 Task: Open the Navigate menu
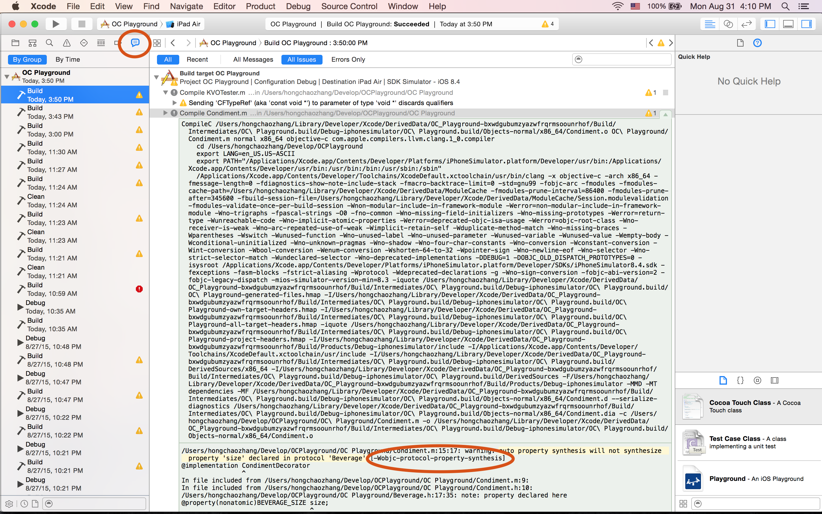tap(186, 6)
